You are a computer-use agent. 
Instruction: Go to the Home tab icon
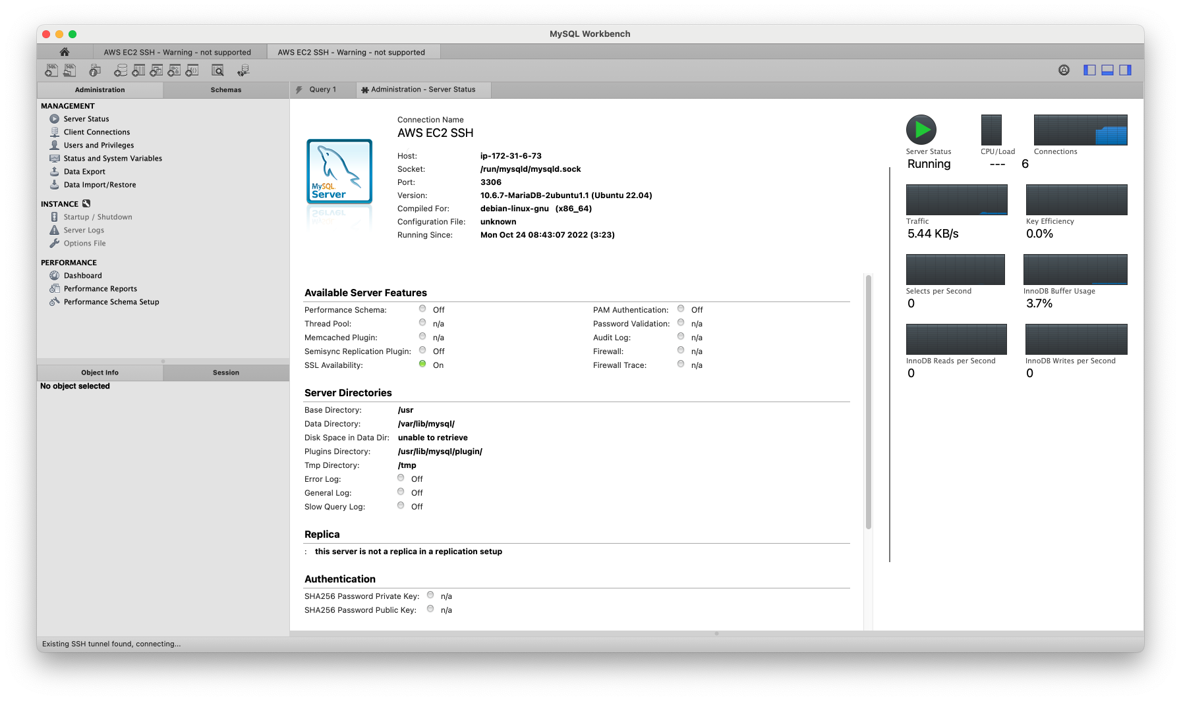[64, 52]
